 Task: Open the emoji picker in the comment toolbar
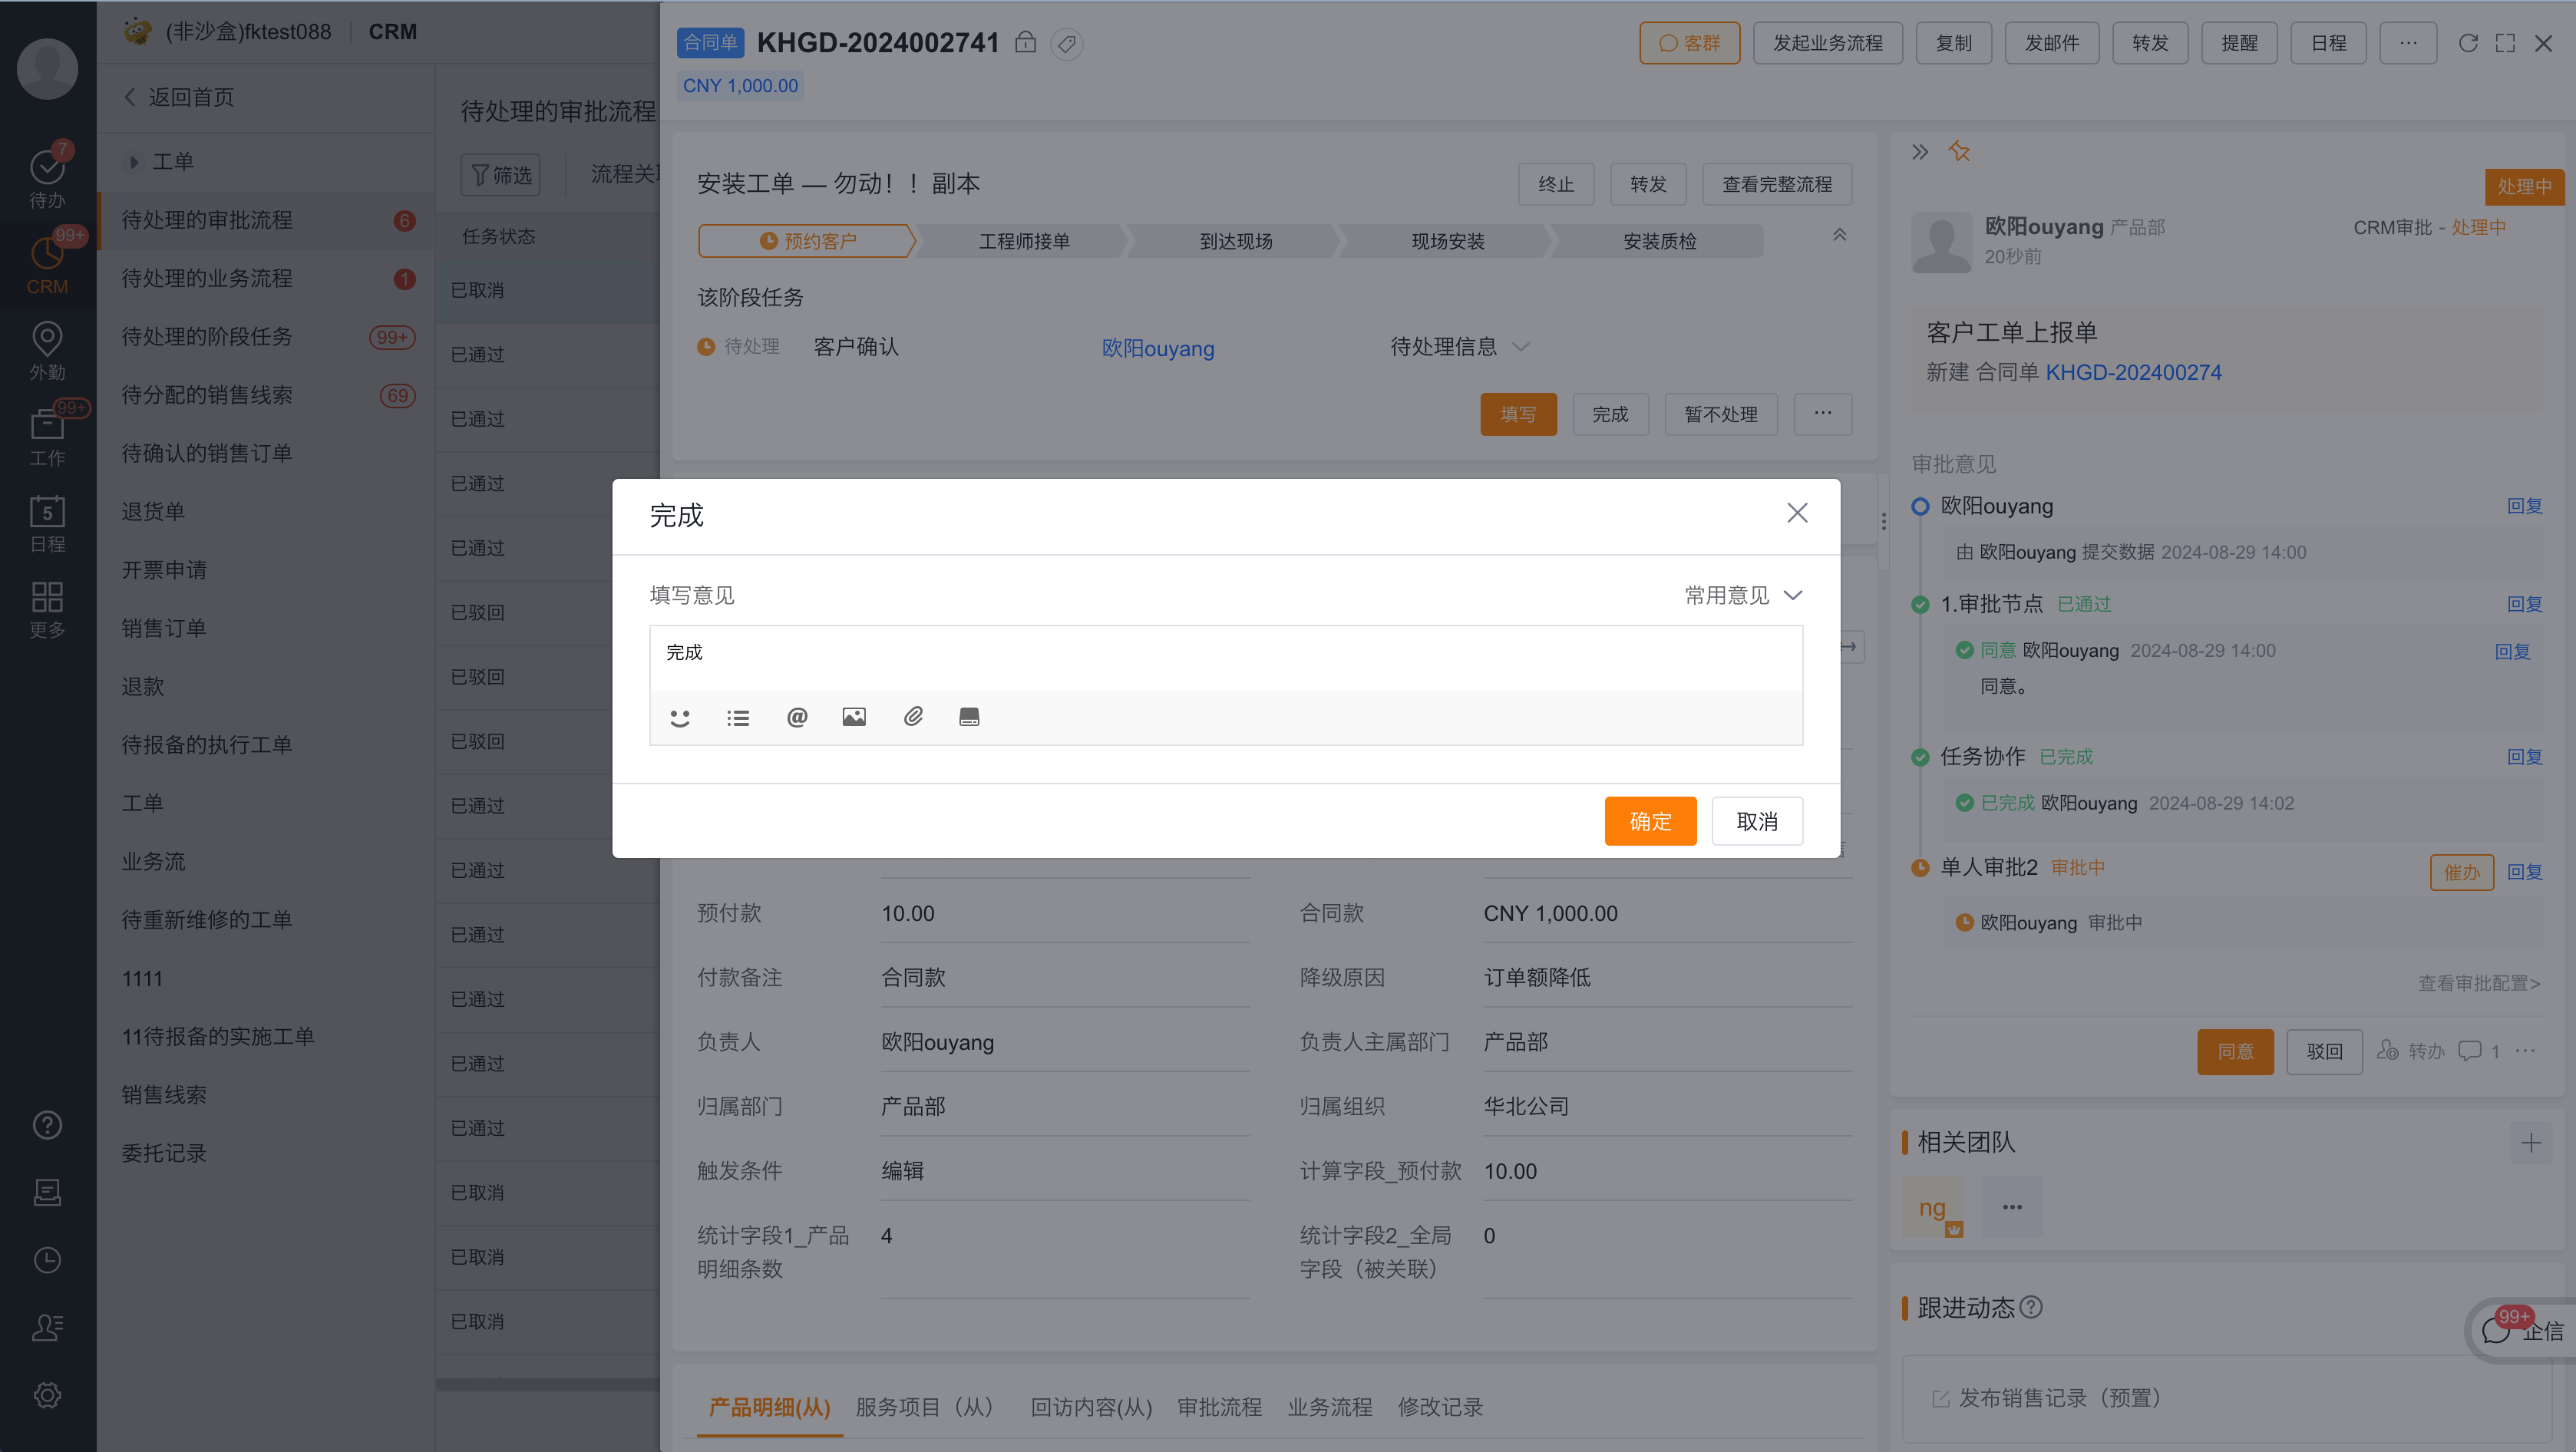pyautogui.click(x=681, y=716)
